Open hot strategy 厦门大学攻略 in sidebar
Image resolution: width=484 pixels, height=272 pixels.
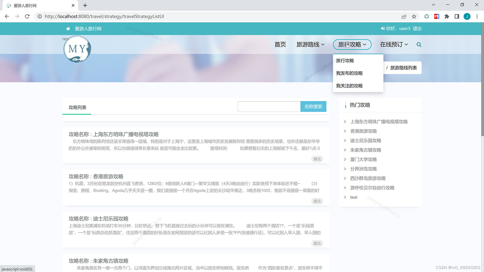[363, 159]
